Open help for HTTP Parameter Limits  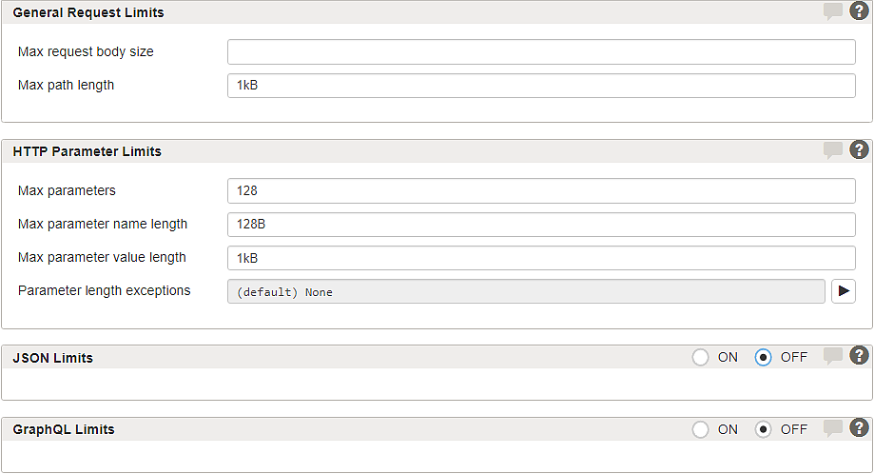click(859, 149)
